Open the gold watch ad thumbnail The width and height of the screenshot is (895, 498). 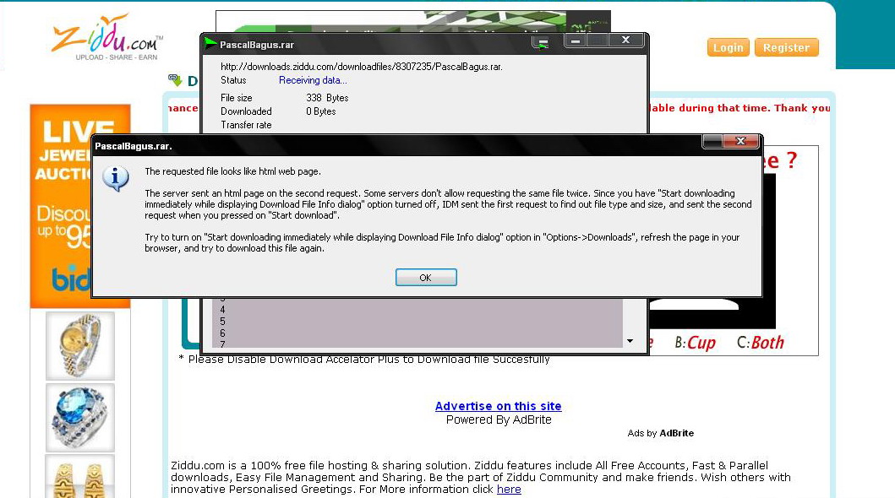pos(80,346)
